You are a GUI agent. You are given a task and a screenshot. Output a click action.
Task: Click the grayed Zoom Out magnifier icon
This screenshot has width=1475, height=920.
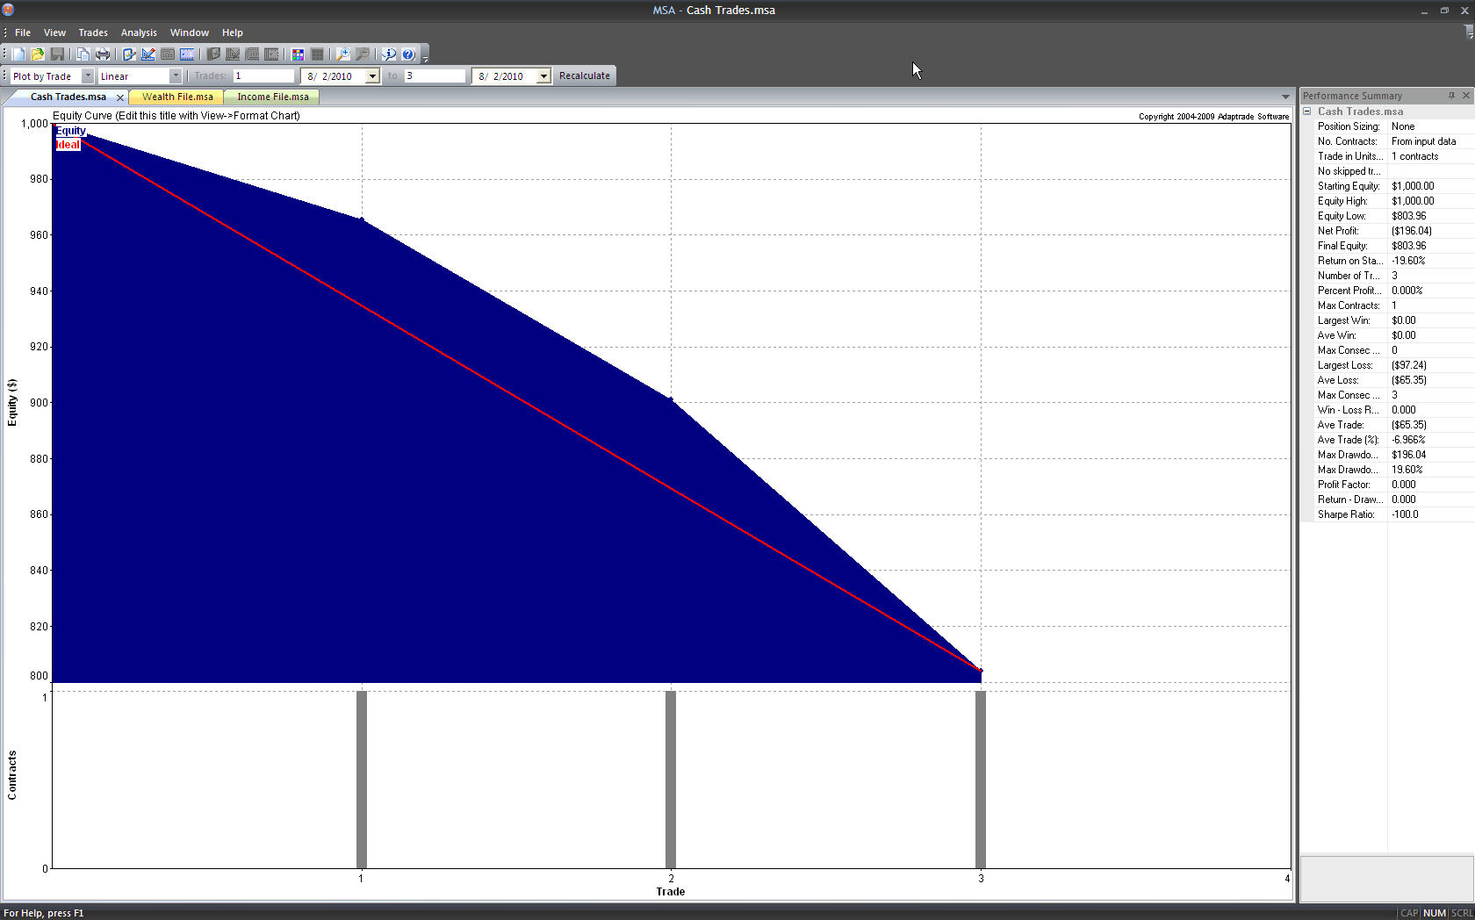coord(362,54)
